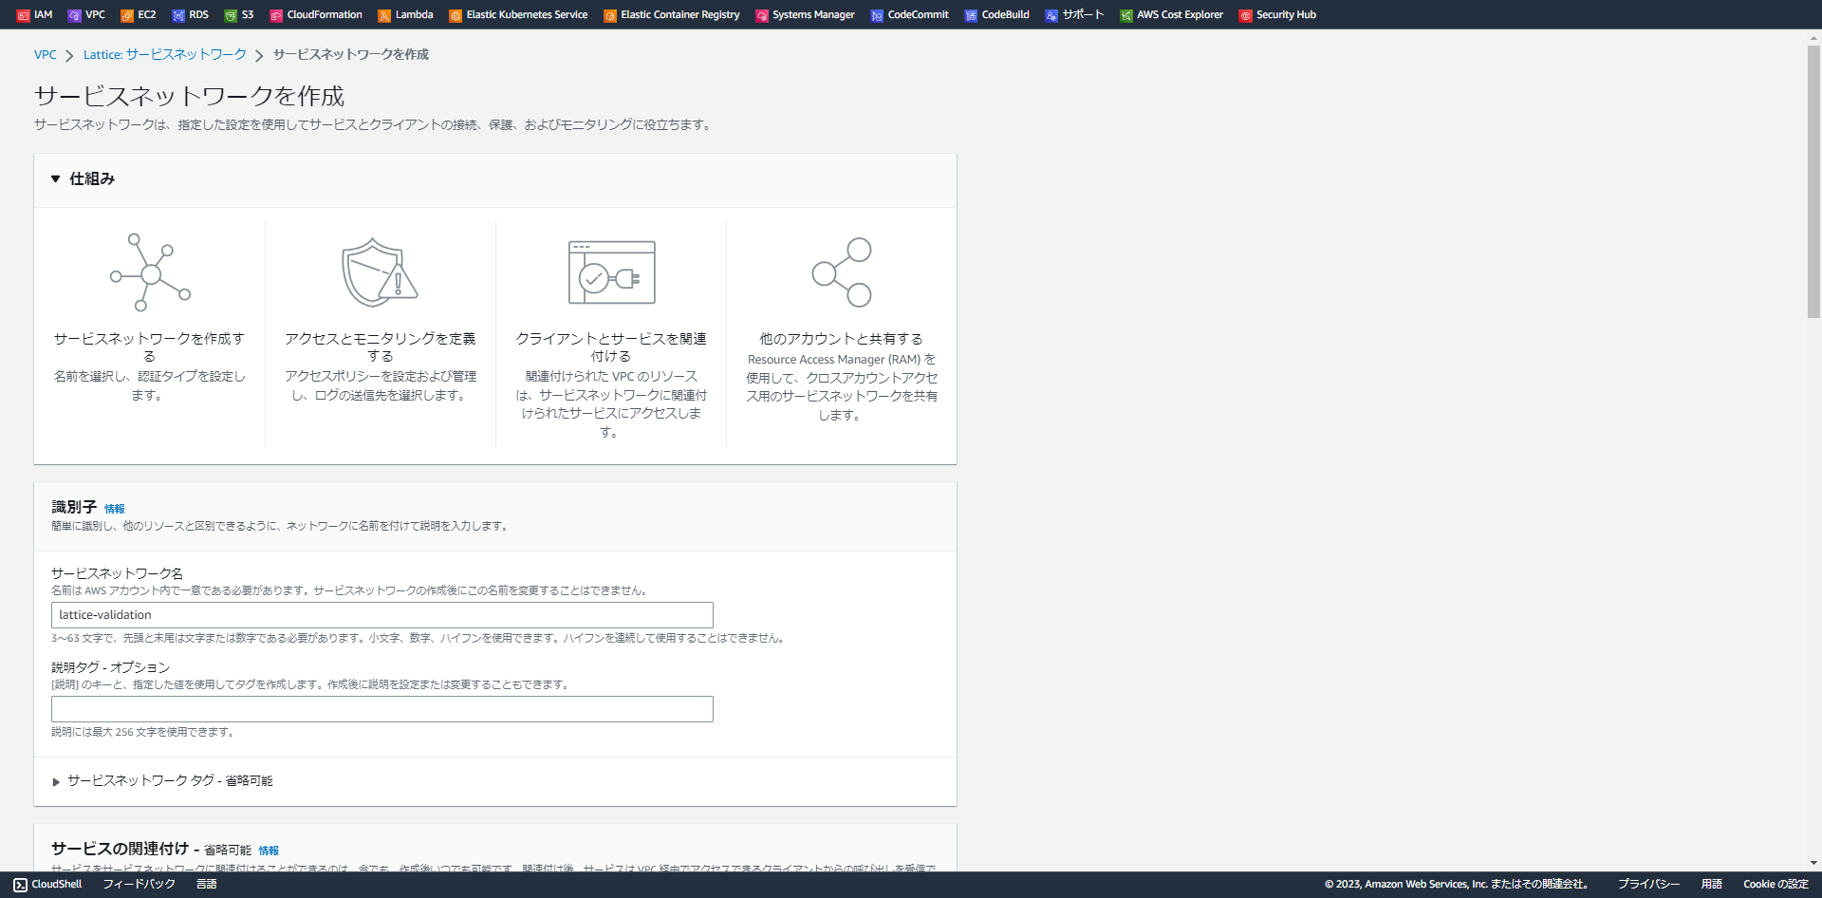
Task: Open the CloudFormation shortcut icon
Action: (x=275, y=15)
